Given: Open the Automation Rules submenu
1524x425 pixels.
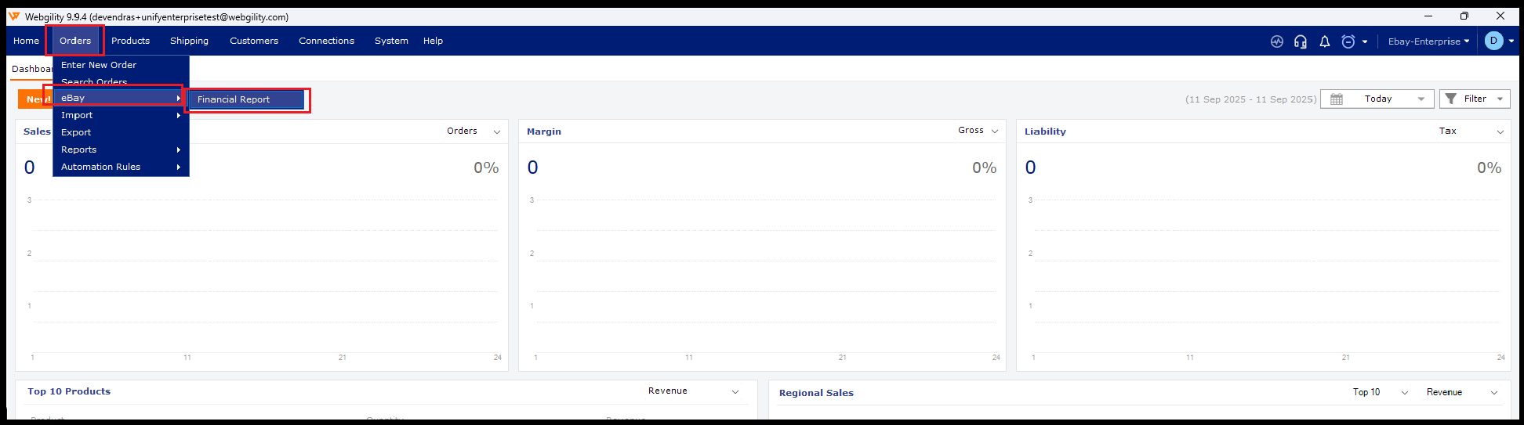Looking at the screenshot, I should click(x=121, y=167).
